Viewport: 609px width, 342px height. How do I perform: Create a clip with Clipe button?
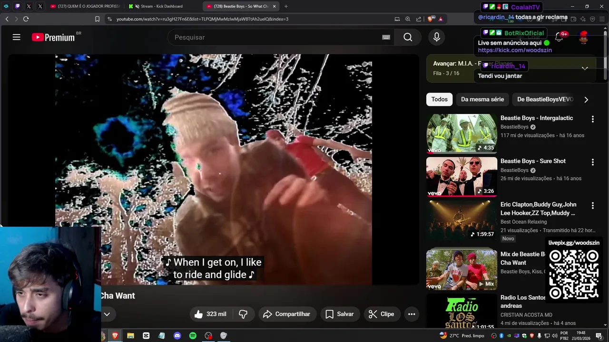[382, 314]
